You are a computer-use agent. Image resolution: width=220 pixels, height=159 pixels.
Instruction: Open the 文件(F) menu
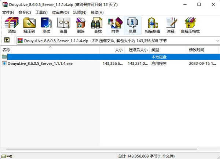[x=8, y=12]
